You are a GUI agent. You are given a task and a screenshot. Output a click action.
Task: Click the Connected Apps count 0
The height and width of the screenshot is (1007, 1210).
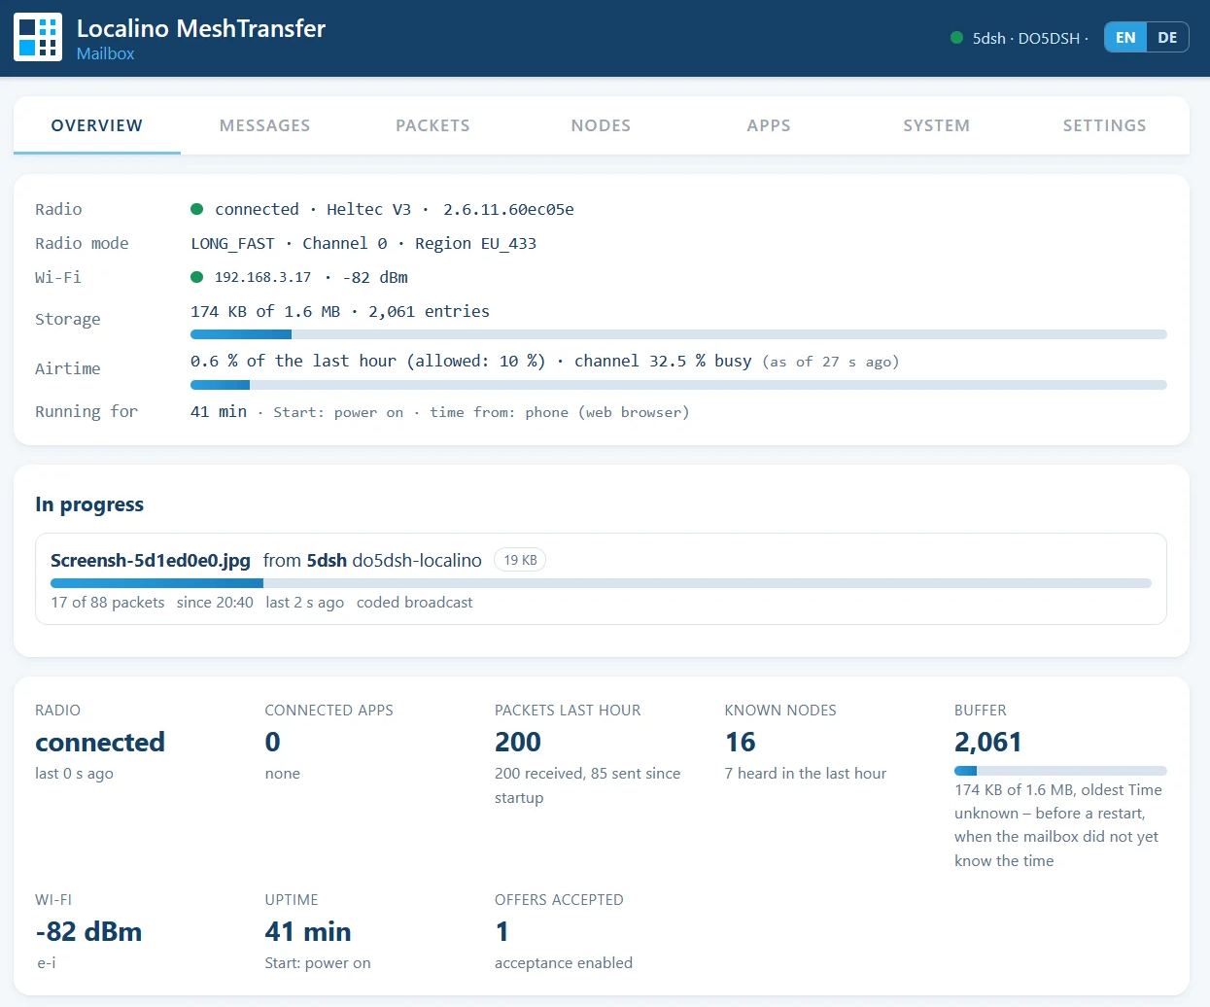(273, 743)
